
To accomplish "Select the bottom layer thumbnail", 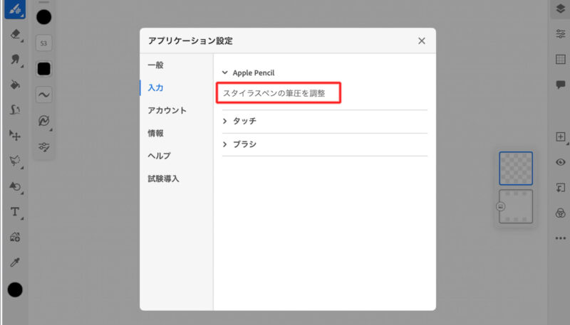I will coord(516,206).
